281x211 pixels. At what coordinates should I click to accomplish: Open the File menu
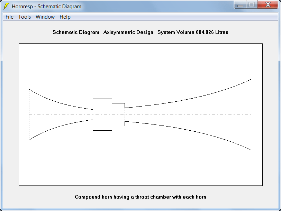[x=9, y=17]
